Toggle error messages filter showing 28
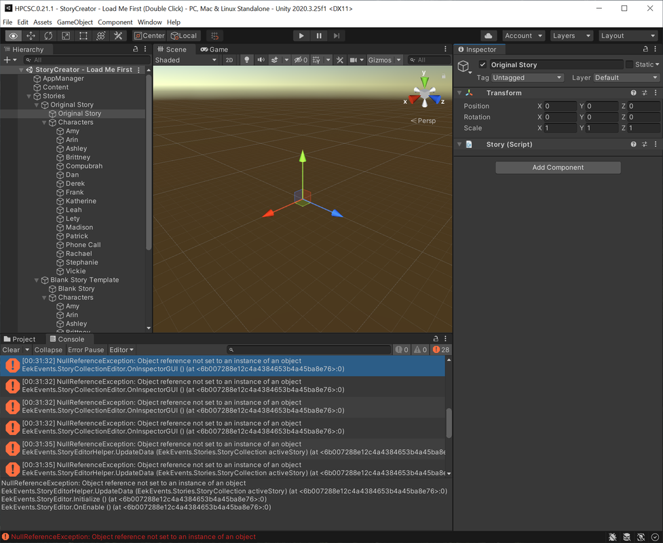 pyautogui.click(x=441, y=350)
